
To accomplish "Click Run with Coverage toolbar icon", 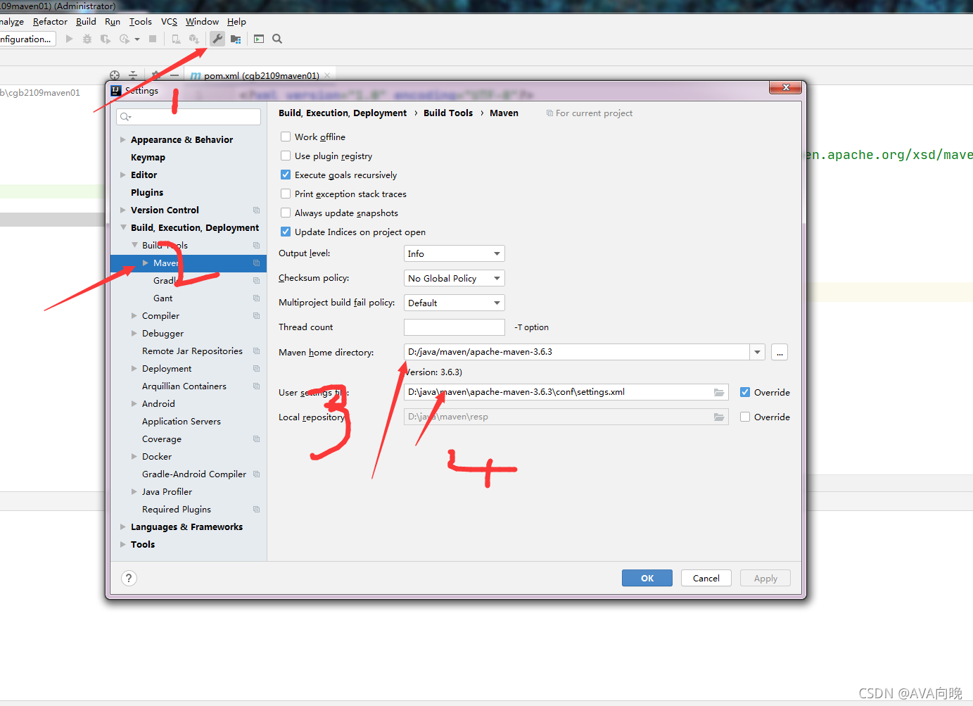I will (106, 39).
